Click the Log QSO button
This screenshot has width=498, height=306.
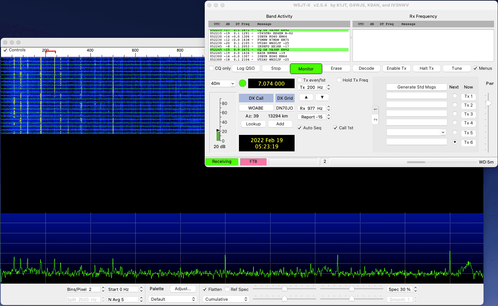246,68
